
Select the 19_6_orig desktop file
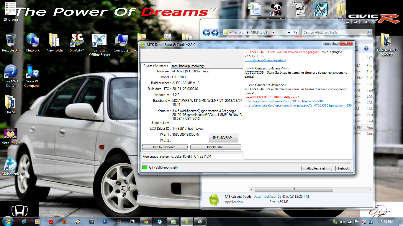pyautogui.click(x=11, y=12)
